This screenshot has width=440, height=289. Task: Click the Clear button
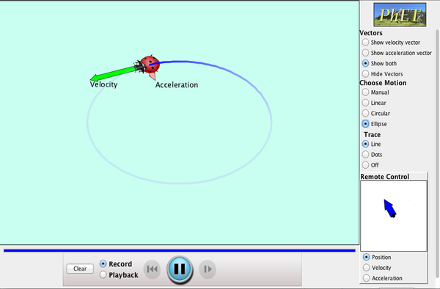coord(80,268)
